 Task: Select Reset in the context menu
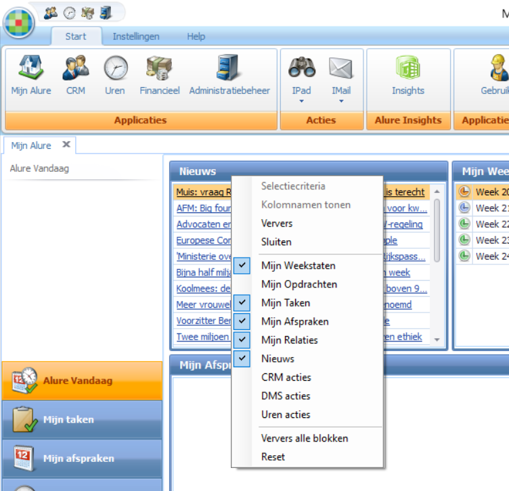273,457
